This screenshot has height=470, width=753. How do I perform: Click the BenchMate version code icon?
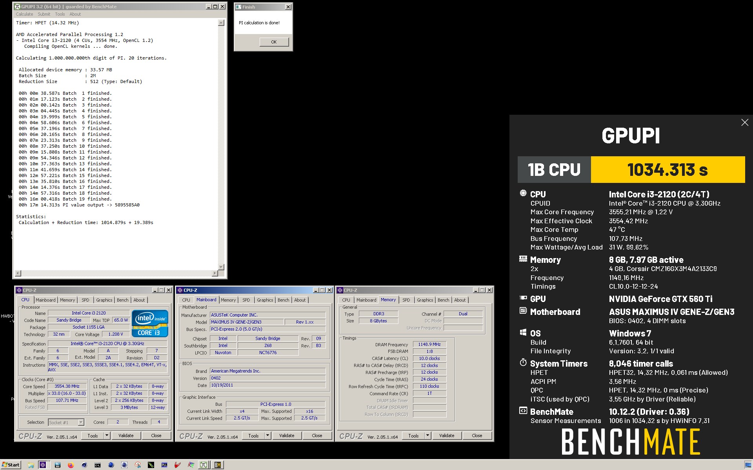pos(523,410)
